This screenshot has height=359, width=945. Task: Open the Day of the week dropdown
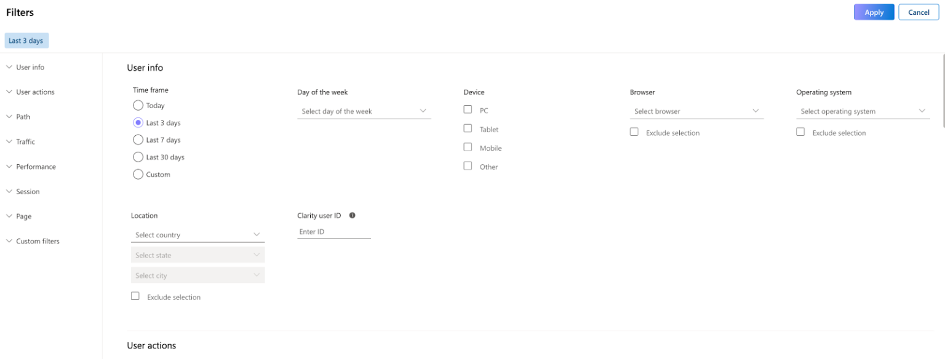(x=364, y=111)
